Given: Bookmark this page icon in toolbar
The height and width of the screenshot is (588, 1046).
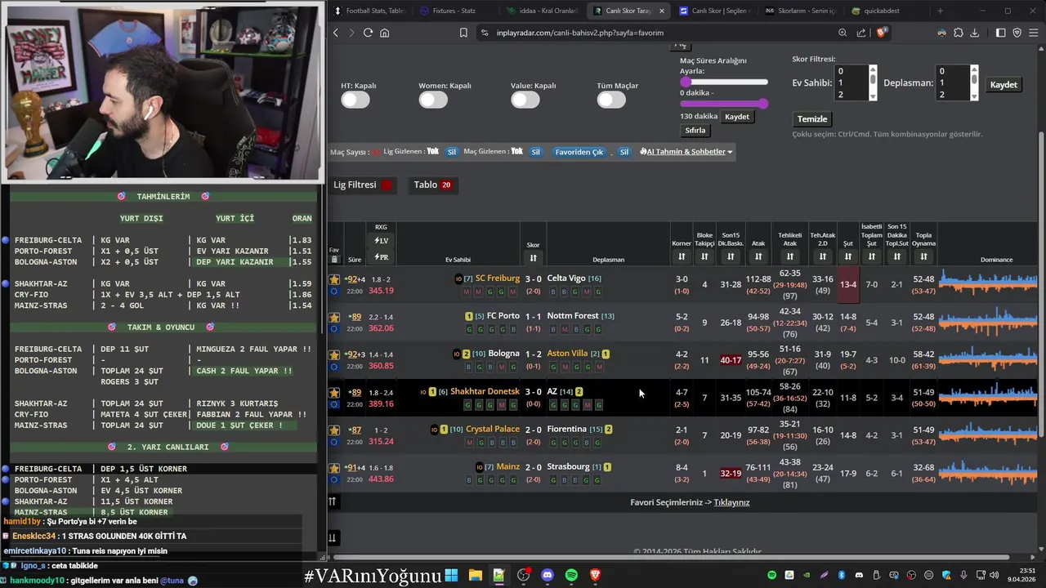Looking at the screenshot, I should (463, 33).
